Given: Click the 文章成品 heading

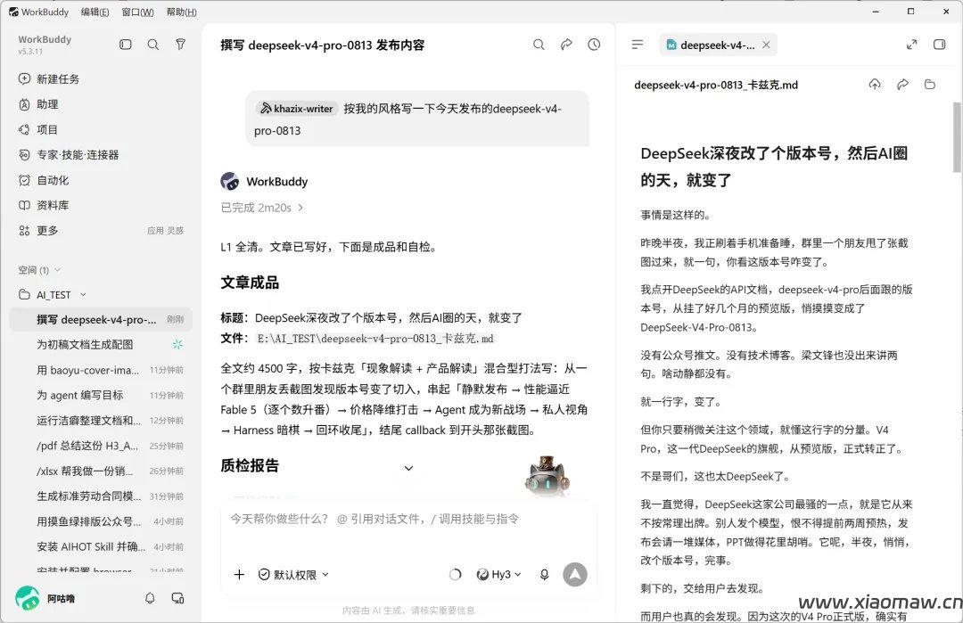Looking at the screenshot, I should coord(250,283).
